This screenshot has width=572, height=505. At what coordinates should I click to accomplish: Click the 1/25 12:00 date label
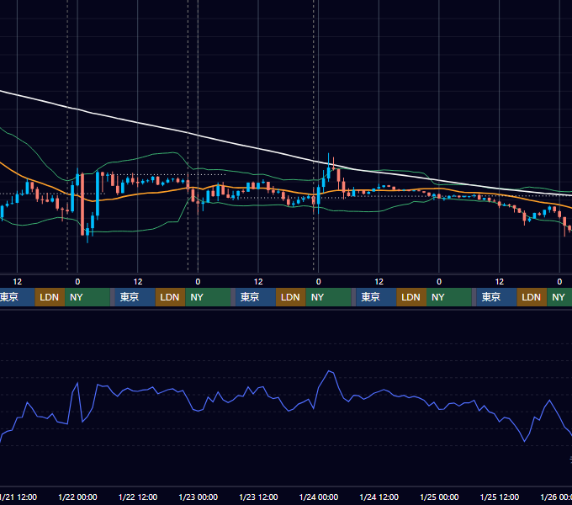point(500,497)
